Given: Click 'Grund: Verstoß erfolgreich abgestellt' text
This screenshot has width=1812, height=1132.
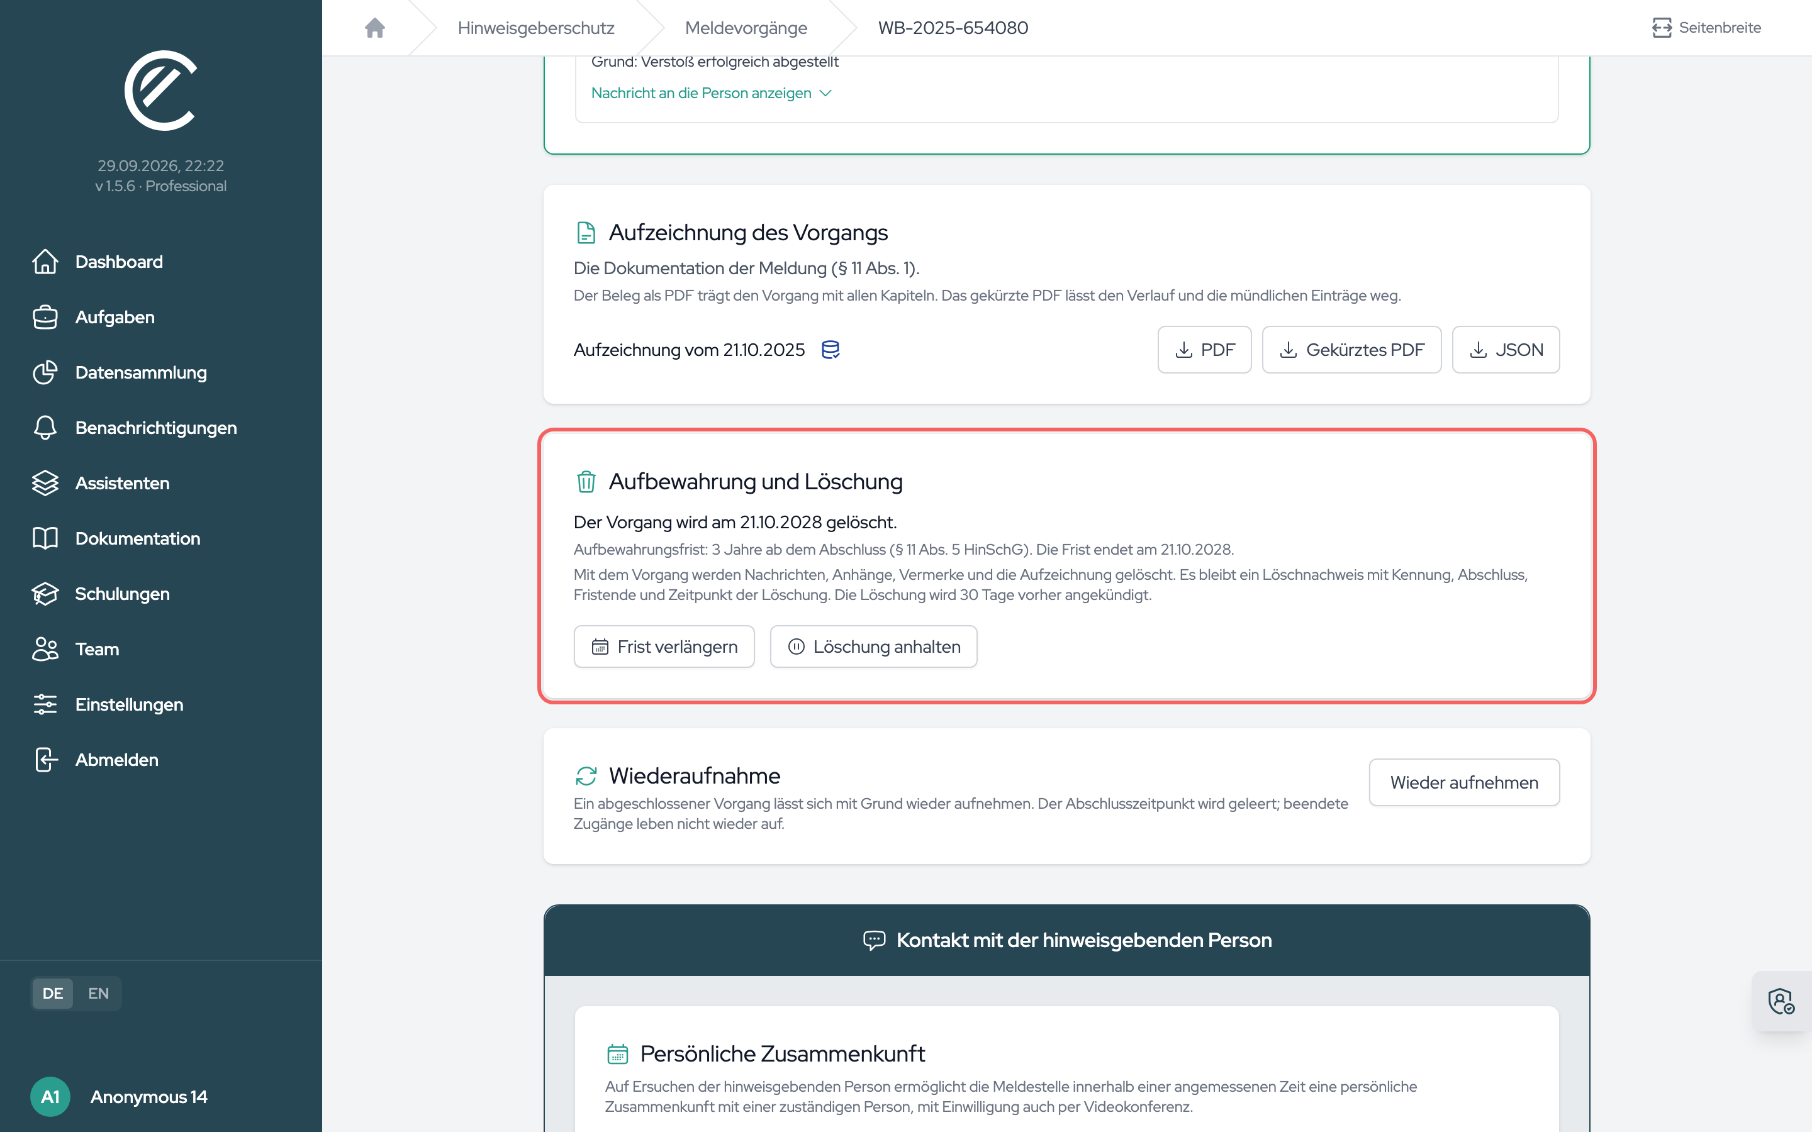Looking at the screenshot, I should (x=714, y=62).
